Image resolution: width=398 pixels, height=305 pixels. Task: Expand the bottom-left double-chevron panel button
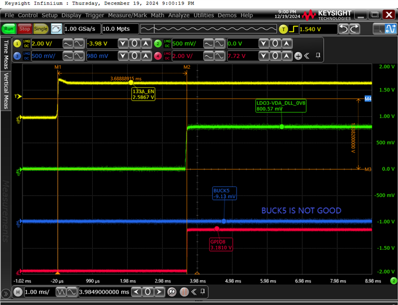point(6,294)
